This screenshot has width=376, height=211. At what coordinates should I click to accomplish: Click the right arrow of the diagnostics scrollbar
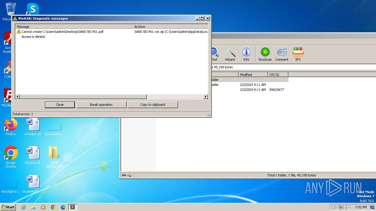(206, 97)
